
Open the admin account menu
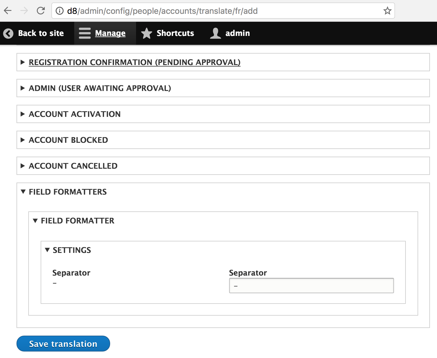coord(237,33)
